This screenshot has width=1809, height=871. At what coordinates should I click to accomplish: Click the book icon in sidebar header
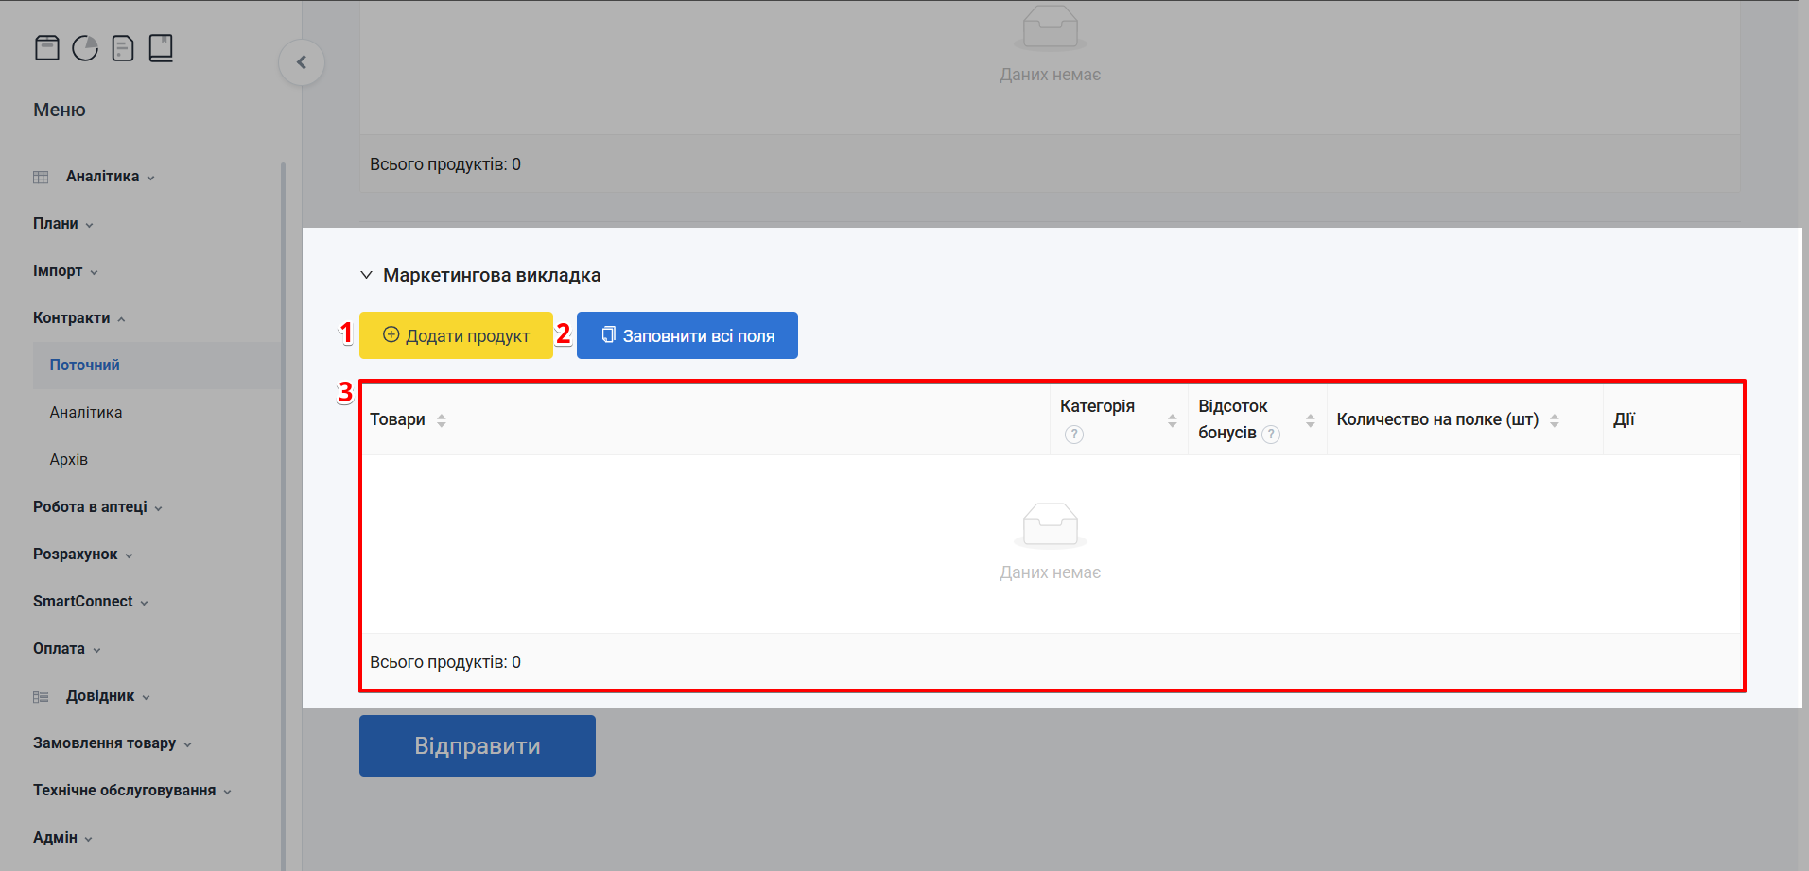[x=161, y=47]
